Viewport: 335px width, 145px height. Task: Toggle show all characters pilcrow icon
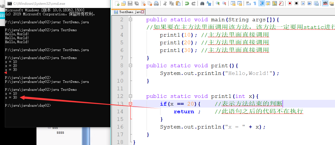point(255,3)
